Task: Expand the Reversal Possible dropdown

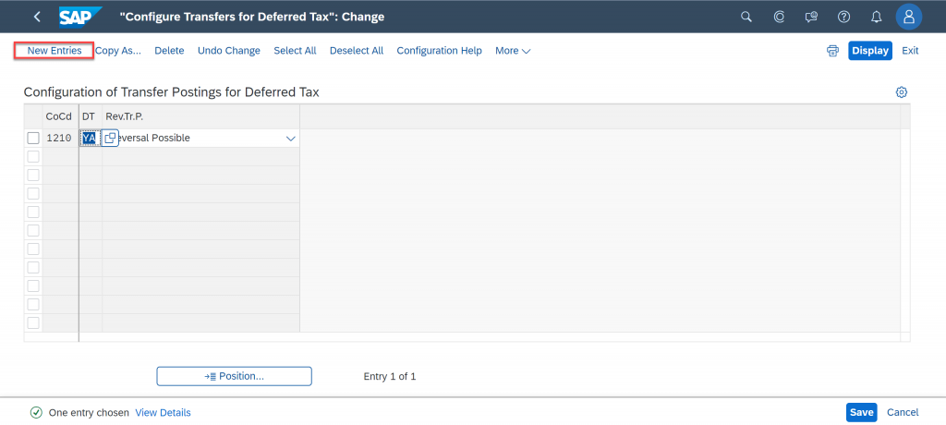Action: click(x=290, y=139)
